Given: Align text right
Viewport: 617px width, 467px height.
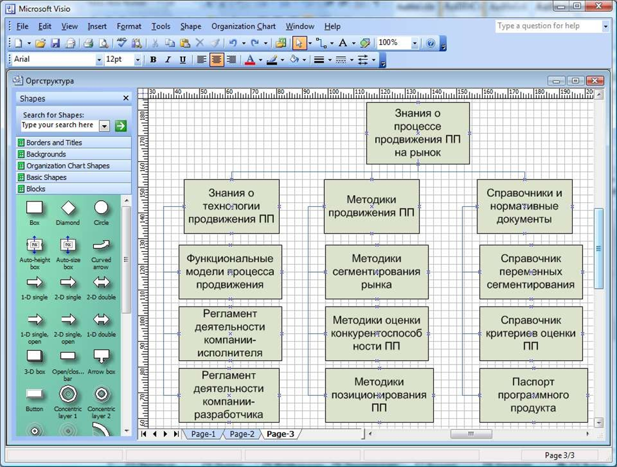Looking at the screenshot, I should point(232,60).
